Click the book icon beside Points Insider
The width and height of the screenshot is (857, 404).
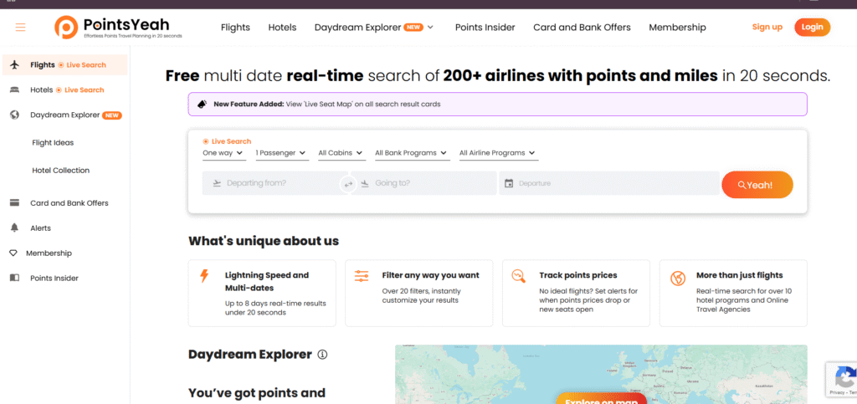15,278
